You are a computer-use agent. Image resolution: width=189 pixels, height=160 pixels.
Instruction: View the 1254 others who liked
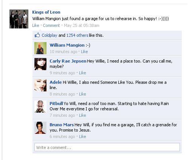tap(77, 35)
